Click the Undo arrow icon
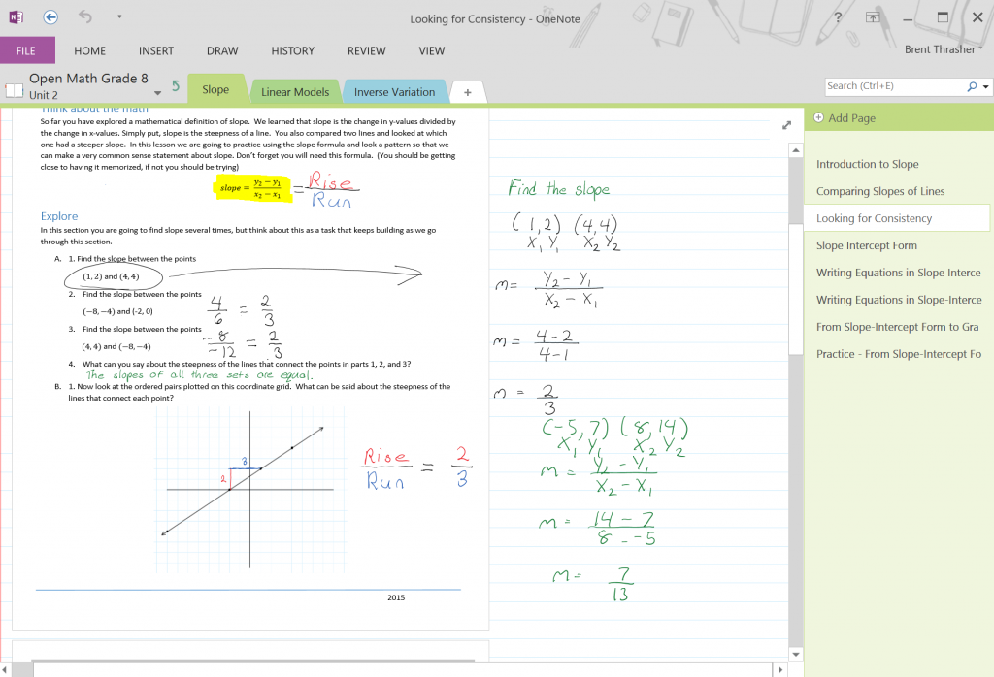The height and width of the screenshot is (677, 994). pos(84,17)
